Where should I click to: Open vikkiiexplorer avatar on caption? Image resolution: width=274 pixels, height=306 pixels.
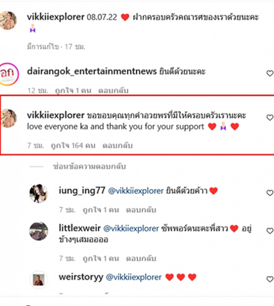(x=8, y=20)
